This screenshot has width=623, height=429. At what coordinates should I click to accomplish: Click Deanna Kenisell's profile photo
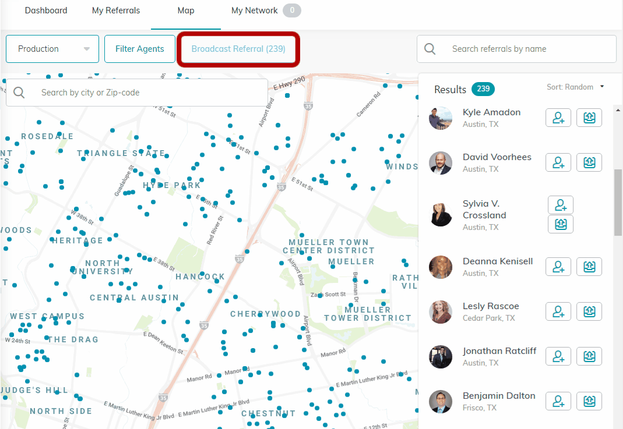coord(441,267)
